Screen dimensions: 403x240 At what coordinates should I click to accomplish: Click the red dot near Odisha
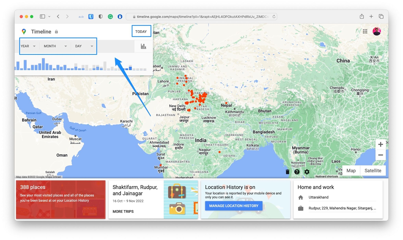tap(220, 152)
